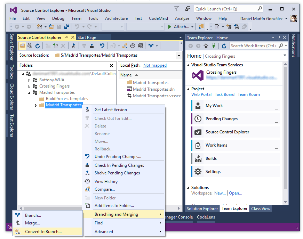Choose Branch... submenu item
Screen dimensions: 303x239
click(48, 215)
